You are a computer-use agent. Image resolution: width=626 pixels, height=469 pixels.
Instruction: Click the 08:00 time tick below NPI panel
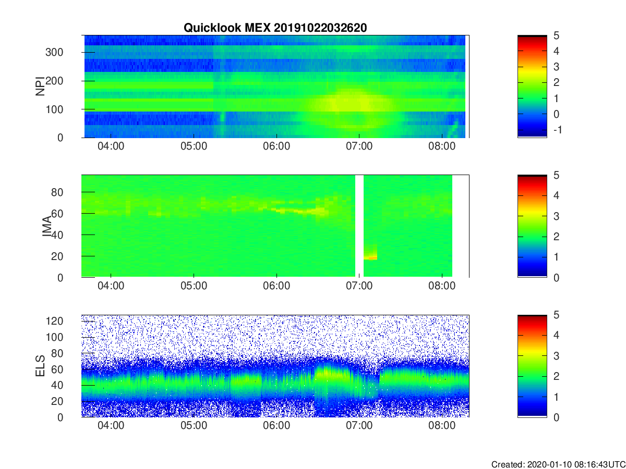(x=442, y=146)
